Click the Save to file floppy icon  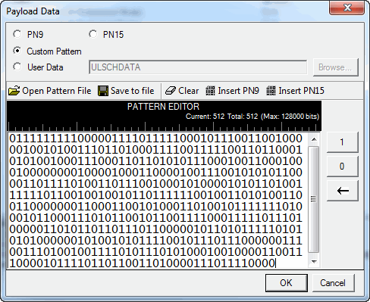tap(103, 91)
